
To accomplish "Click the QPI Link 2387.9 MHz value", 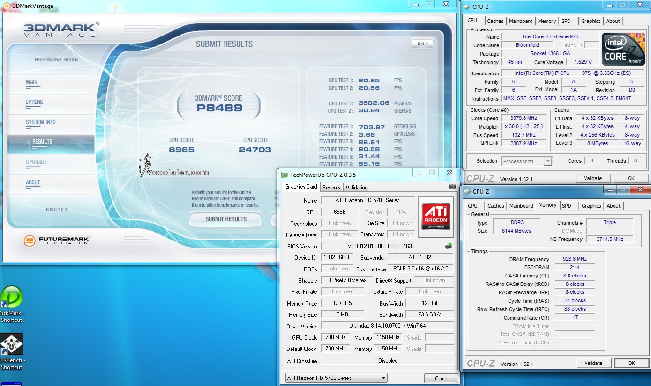I will pyautogui.click(x=524, y=143).
